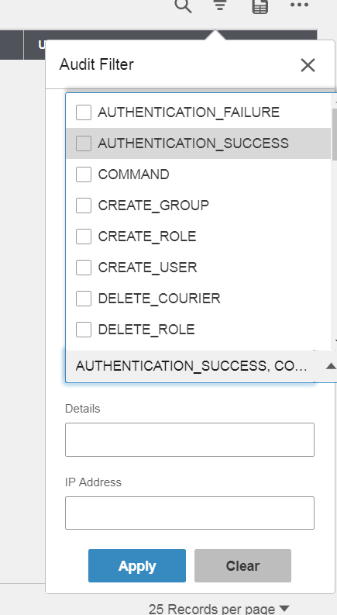Click the DELETE_ROLE label text
The width and height of the screenshot is (337, 615).
[x=146, y=330]
